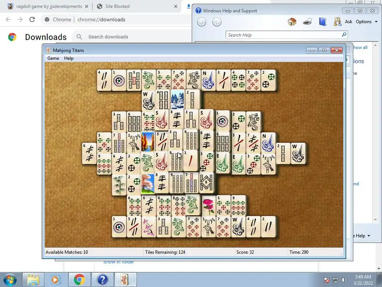382x287 pixels.
Task: Click the taskbar clock showing 3:49 AM
Action: [363, 280]
